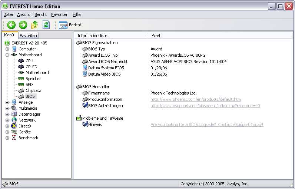Expand the Netzwerk tree node
The height and width of the screenshot is (189, 295).
click(x=7, y=120)
